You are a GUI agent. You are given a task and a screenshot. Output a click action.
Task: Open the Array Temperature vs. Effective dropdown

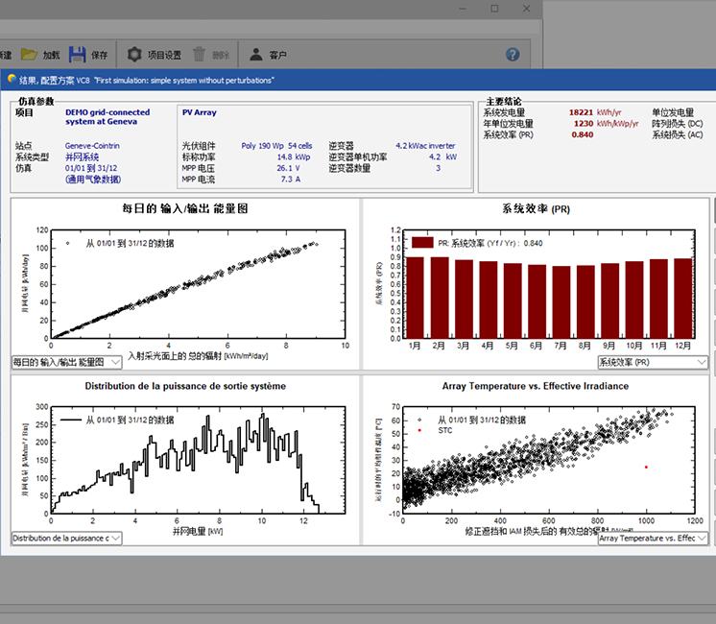click(653, 539)
